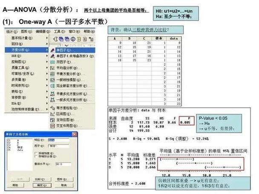Click the R-Sq = 59.06% text
259x194 pixels.
[x=147, y=139]
